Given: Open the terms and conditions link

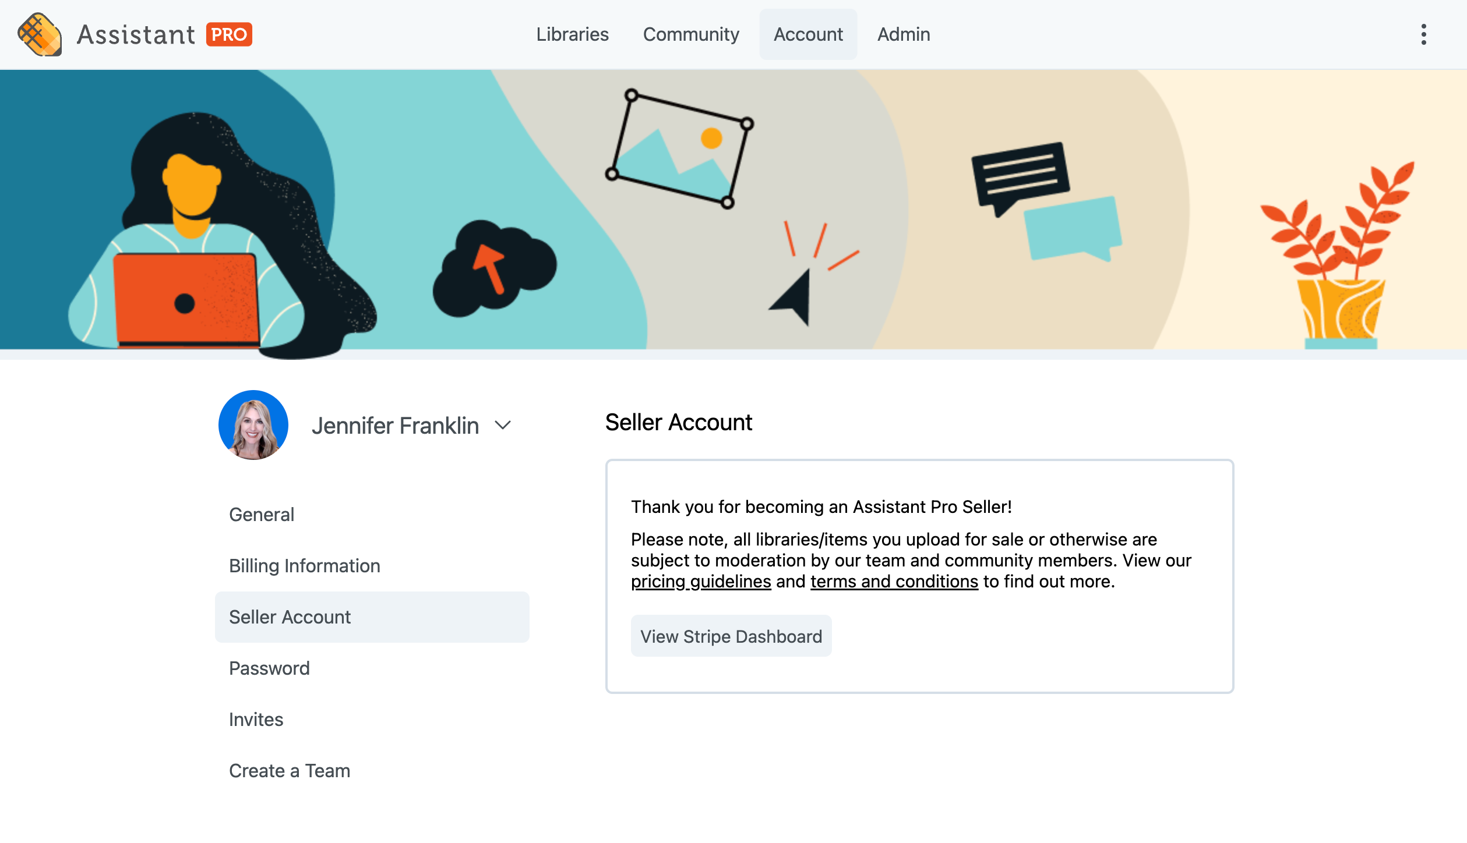Looking at the screenshot, I should click(894, 581).
